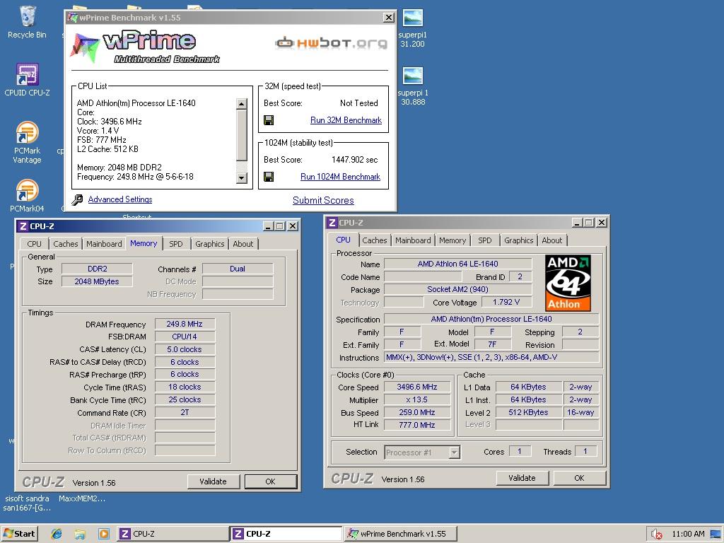This screenshot has height=543, width=724.
Task: Select the Graphics tab in the Memory CPU-Z window
Action: [209, 244]
